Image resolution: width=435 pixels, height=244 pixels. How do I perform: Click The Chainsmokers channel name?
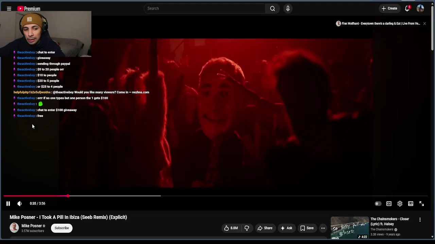tap(382, 229)
